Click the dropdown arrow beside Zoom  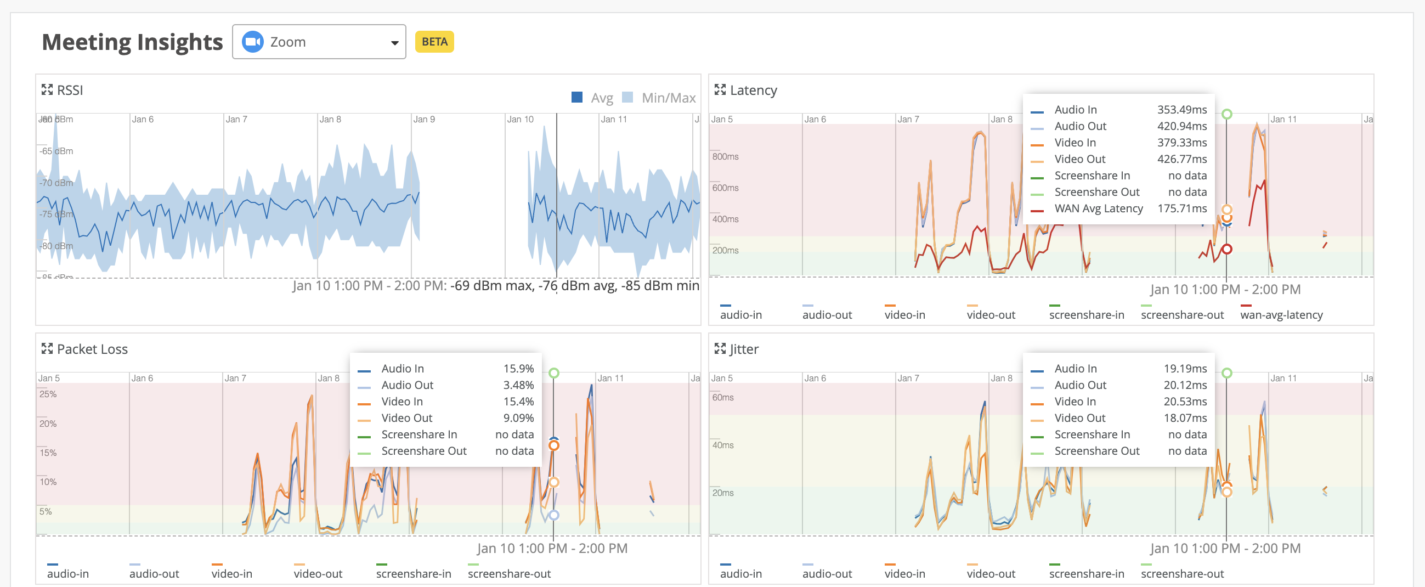pos(394,43)
